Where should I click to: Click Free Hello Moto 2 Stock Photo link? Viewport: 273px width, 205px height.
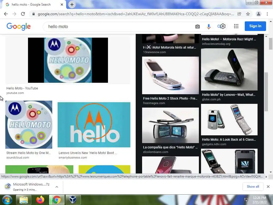pyautogui.click(x=170, y=98)
